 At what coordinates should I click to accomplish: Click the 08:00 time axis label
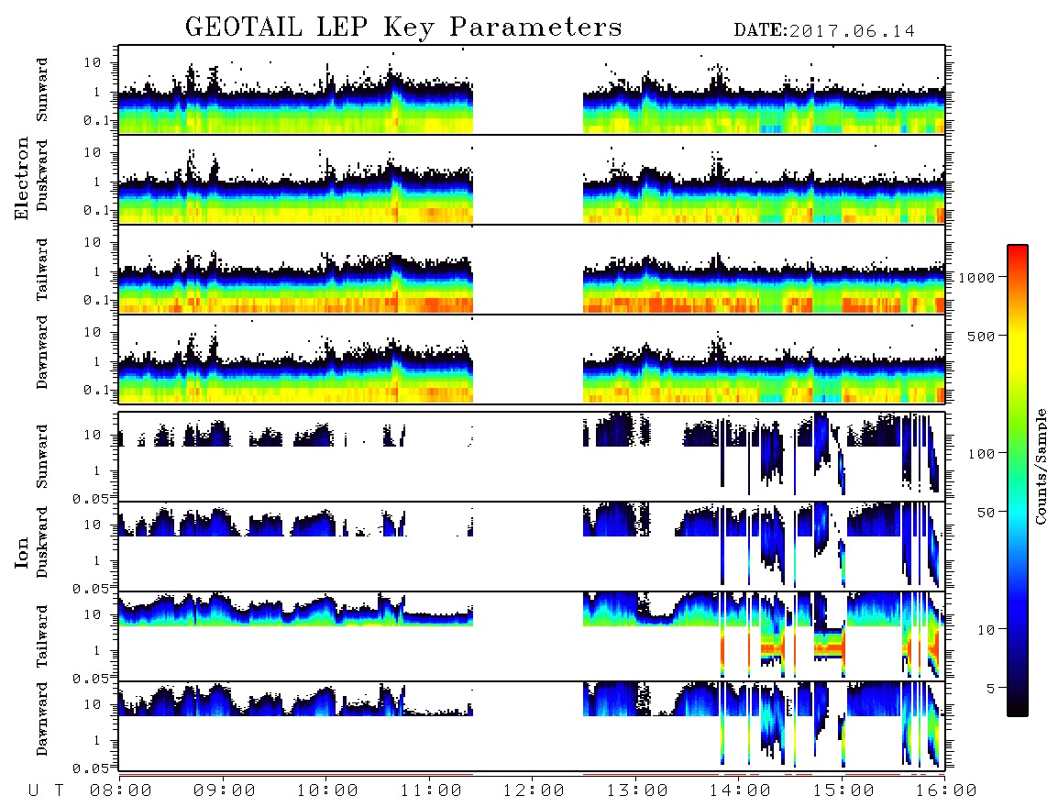pos(121,790)
